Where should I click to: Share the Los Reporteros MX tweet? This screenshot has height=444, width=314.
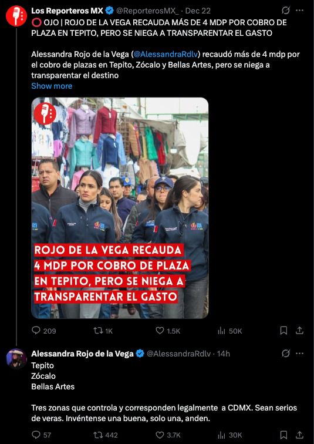click(299, 331)
